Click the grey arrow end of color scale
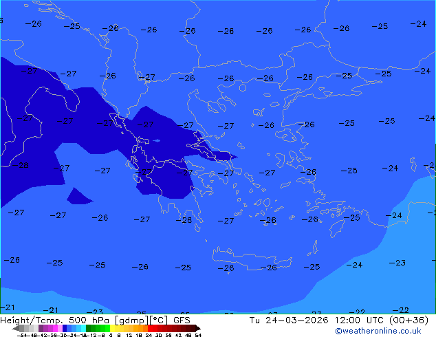 pyautogui.click(x=16, y=329)
